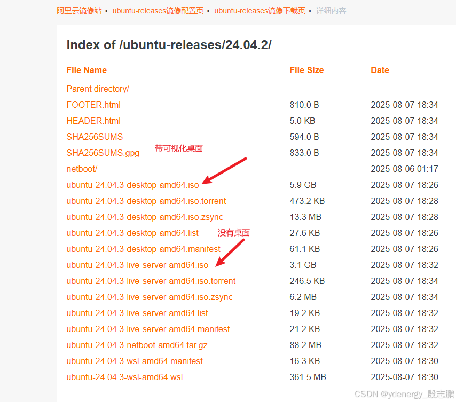The height and width of the screenshot is (402, 456).
Task: Download ubuntu-24.04.3-wsl-amd64.wsl
Action: [124, 377]
